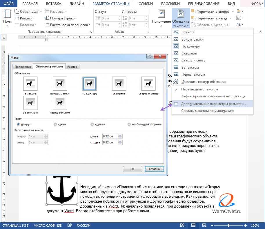265x229 pixels.
Task: Click the tab selector on ruler
Action: 4,37
